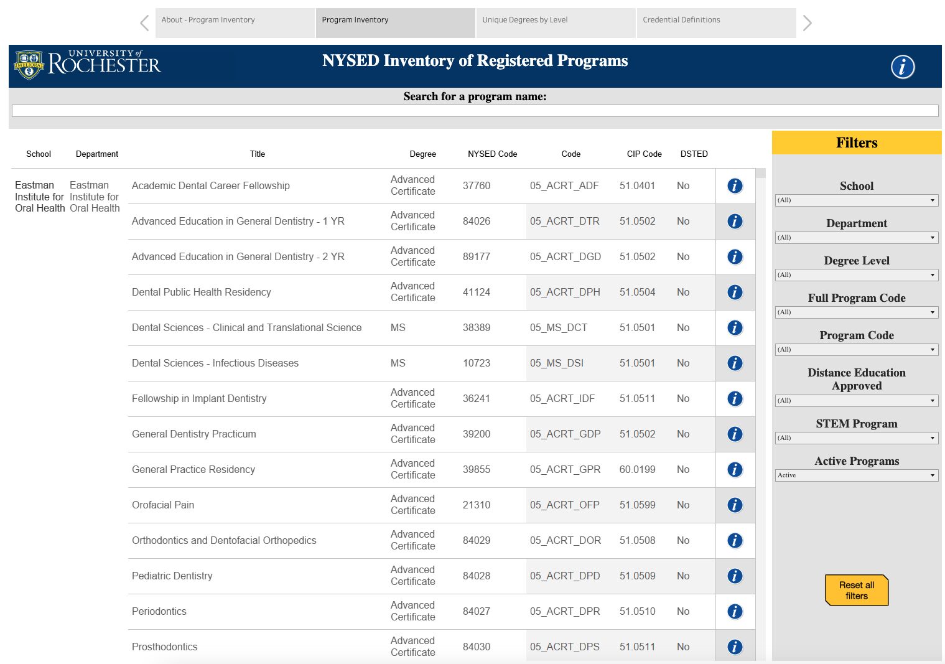Viewport: 945px width, 664px height.
Task: Switch to About - Program Inventory tab
Action: point(235,23)
